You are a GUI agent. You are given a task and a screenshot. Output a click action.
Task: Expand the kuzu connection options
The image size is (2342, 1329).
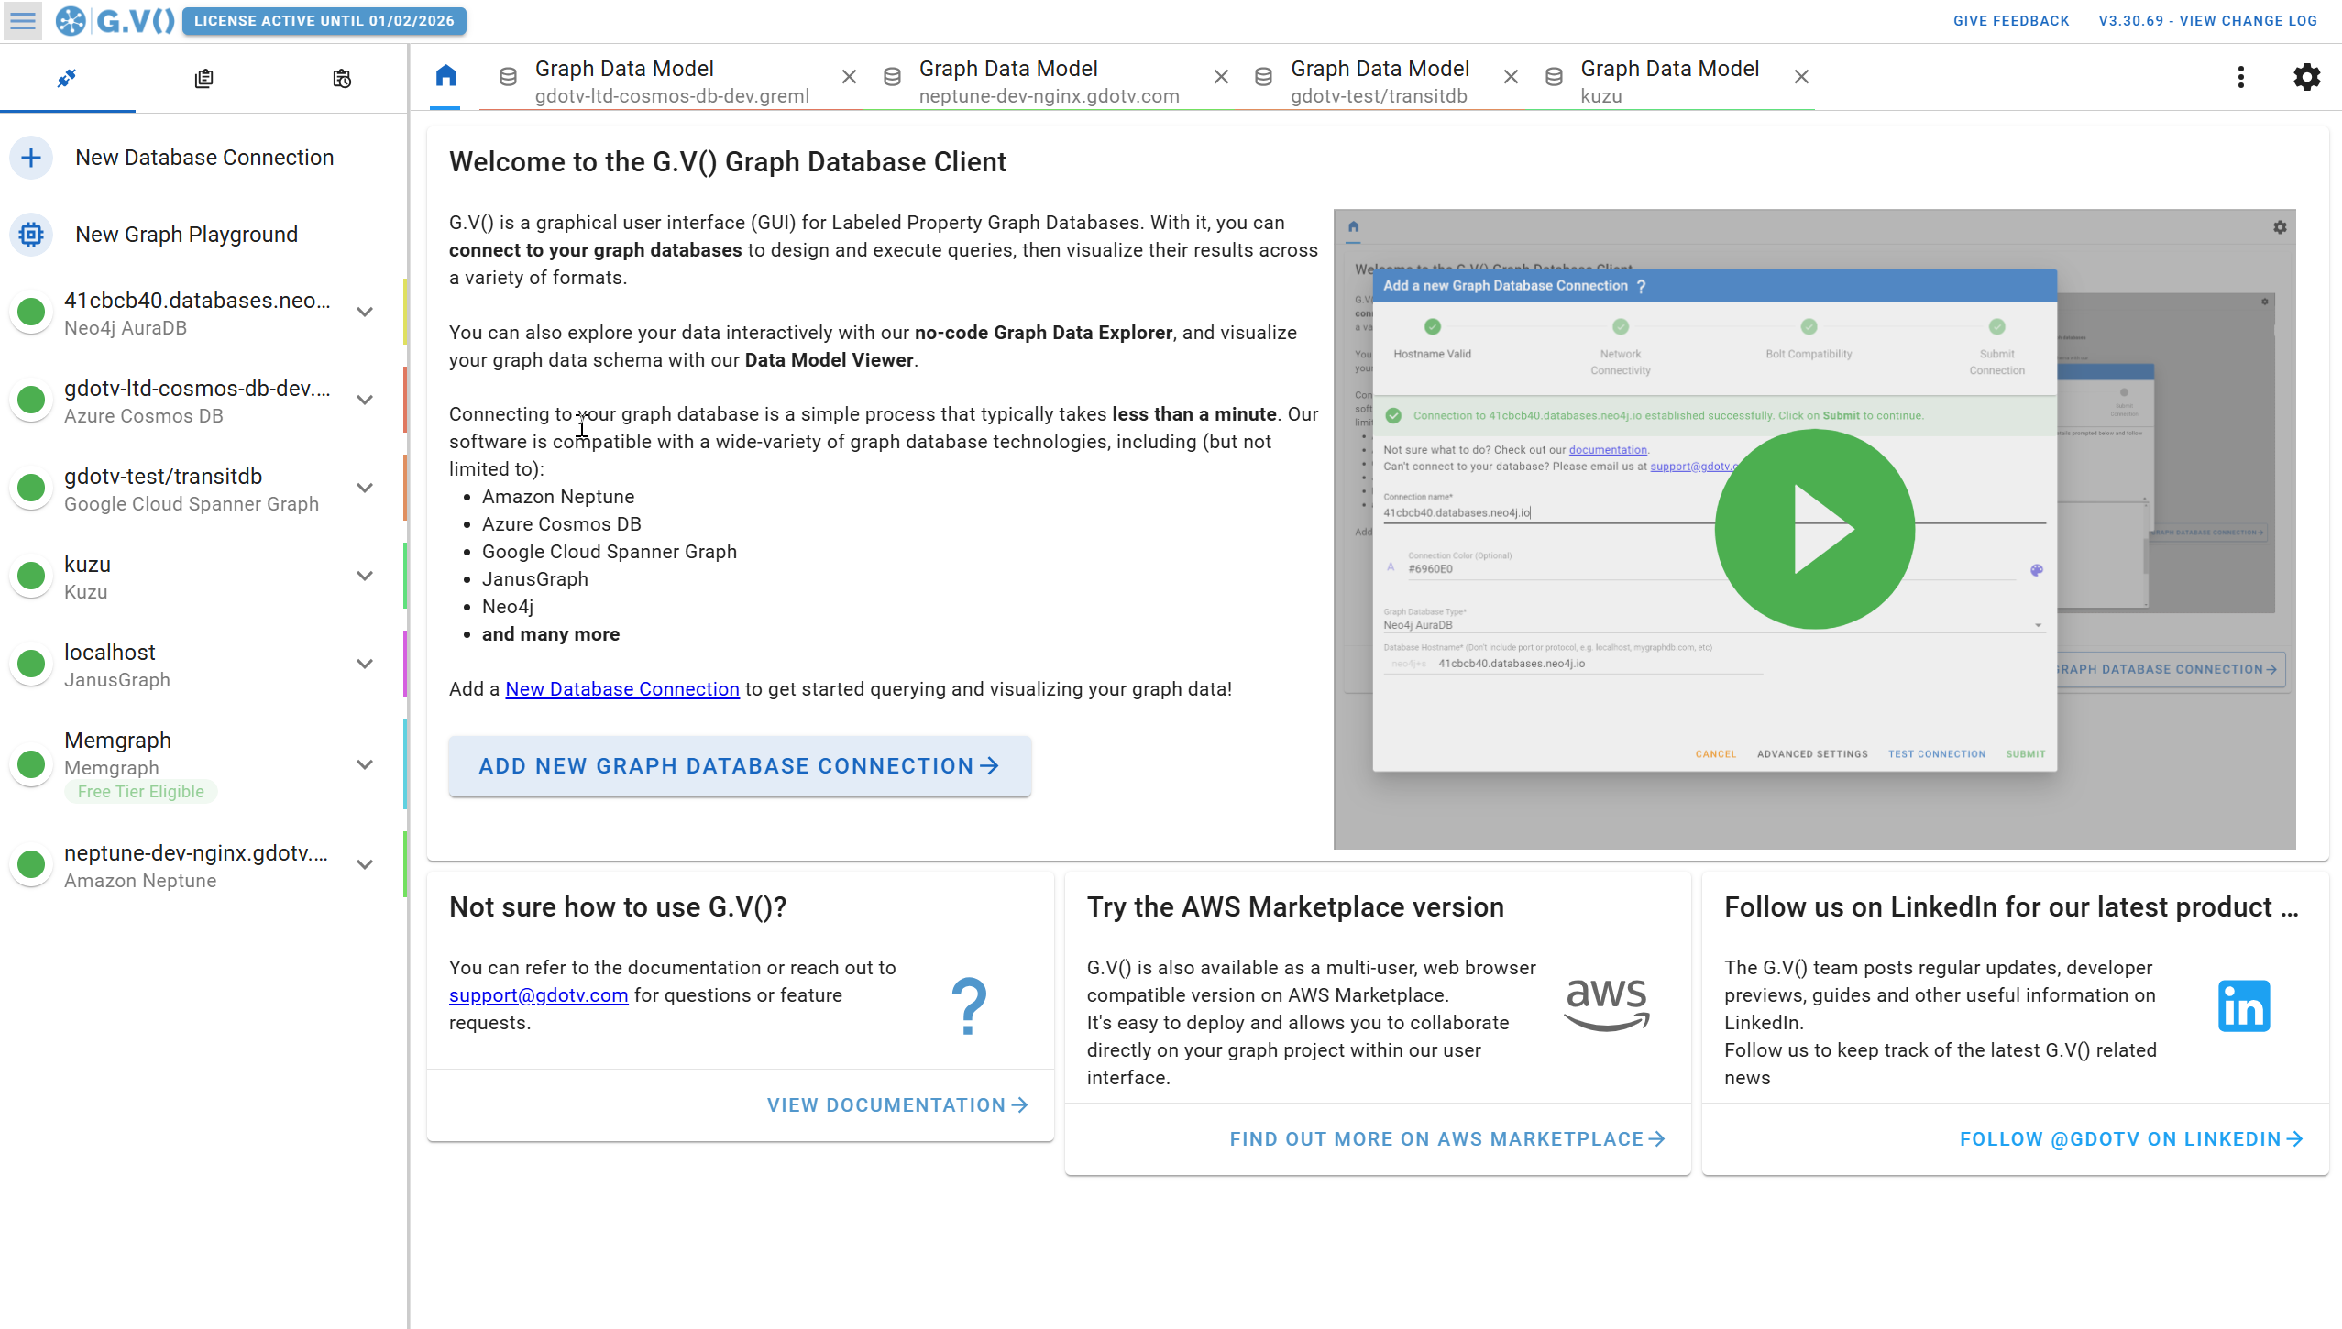pos(365,577)
